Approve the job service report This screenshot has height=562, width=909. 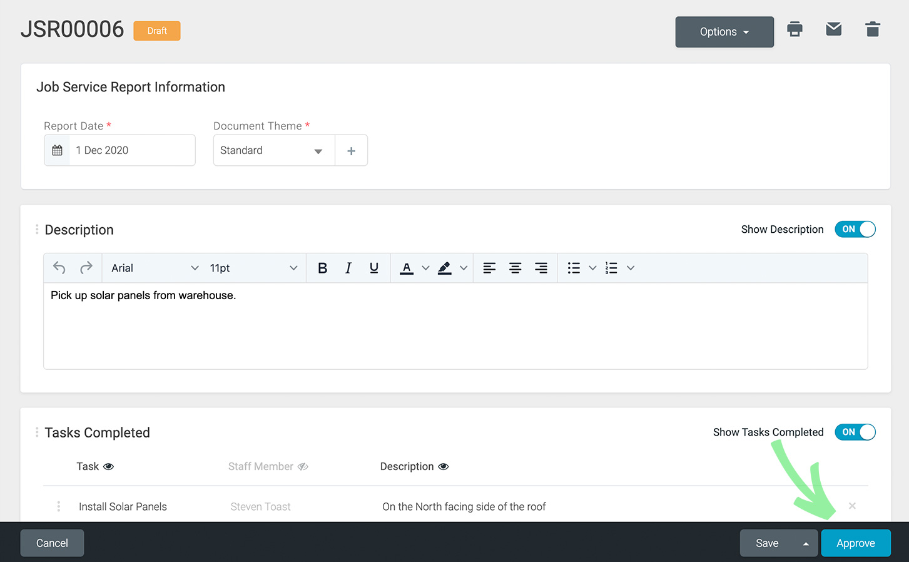856,543
